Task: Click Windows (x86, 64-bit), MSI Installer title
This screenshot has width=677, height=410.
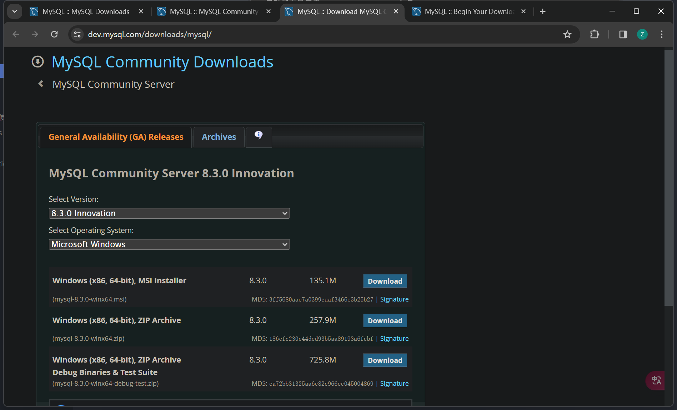Action: (119, 281)
